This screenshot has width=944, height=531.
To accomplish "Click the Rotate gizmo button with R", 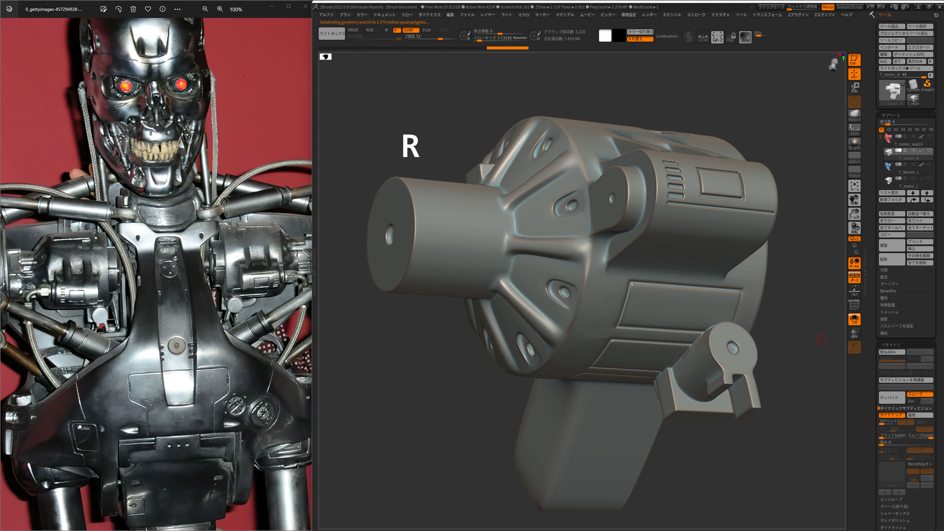I will pos(855,88).
